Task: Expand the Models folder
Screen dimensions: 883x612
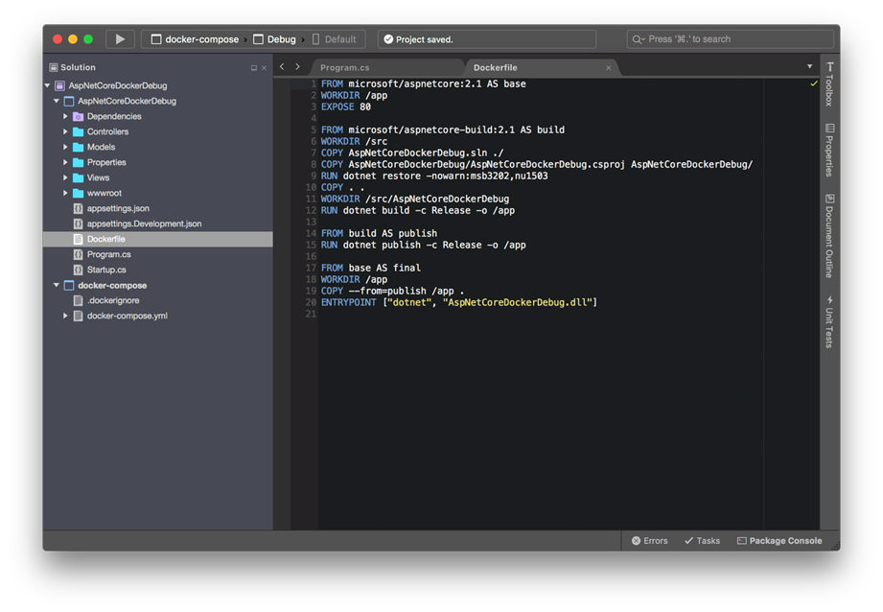Action: (x=65, y=147)
